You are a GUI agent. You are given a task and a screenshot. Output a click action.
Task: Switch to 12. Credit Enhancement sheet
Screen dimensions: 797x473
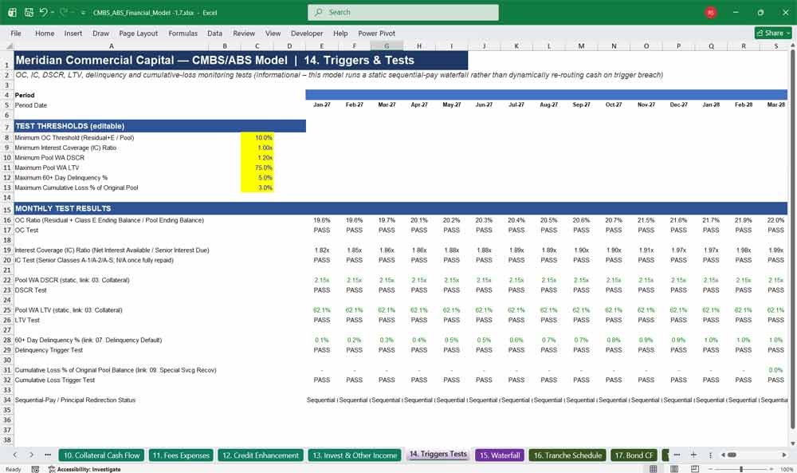(261, 455)
